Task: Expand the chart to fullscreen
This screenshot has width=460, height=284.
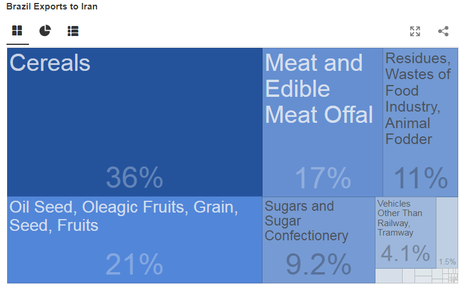Action: point(415,31)
